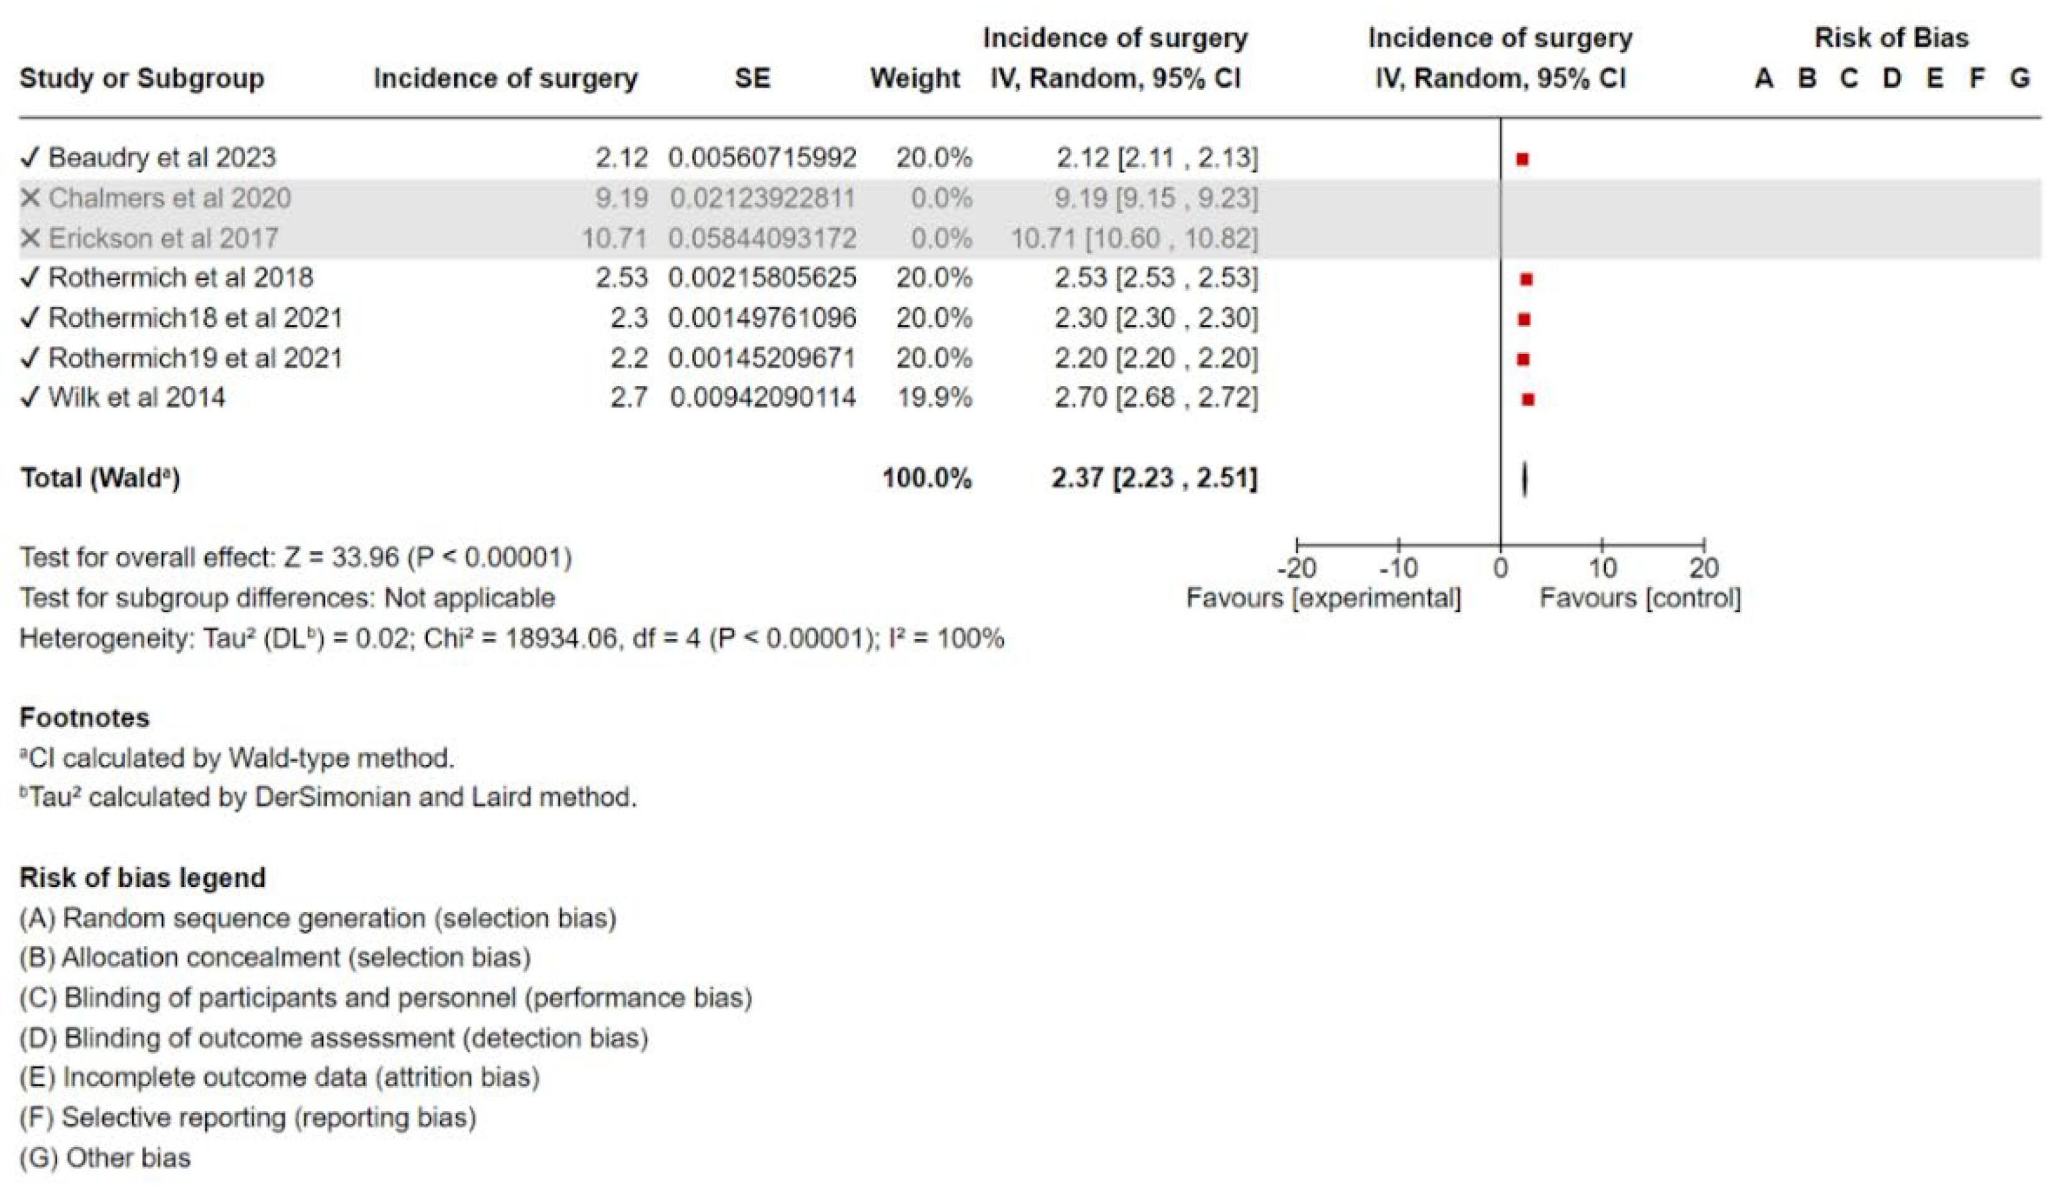The image size is (2068, 1196).
Task: Select red plot marker for Rothermich et al 2018
Action: 1526,280
